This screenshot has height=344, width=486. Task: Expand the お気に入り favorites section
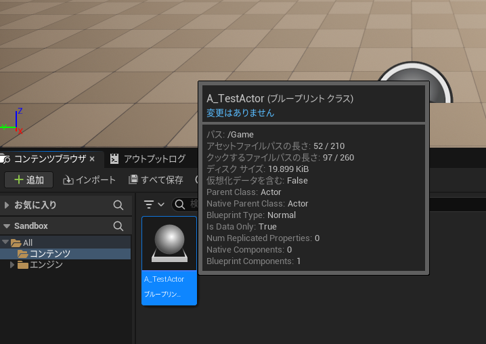7,205
